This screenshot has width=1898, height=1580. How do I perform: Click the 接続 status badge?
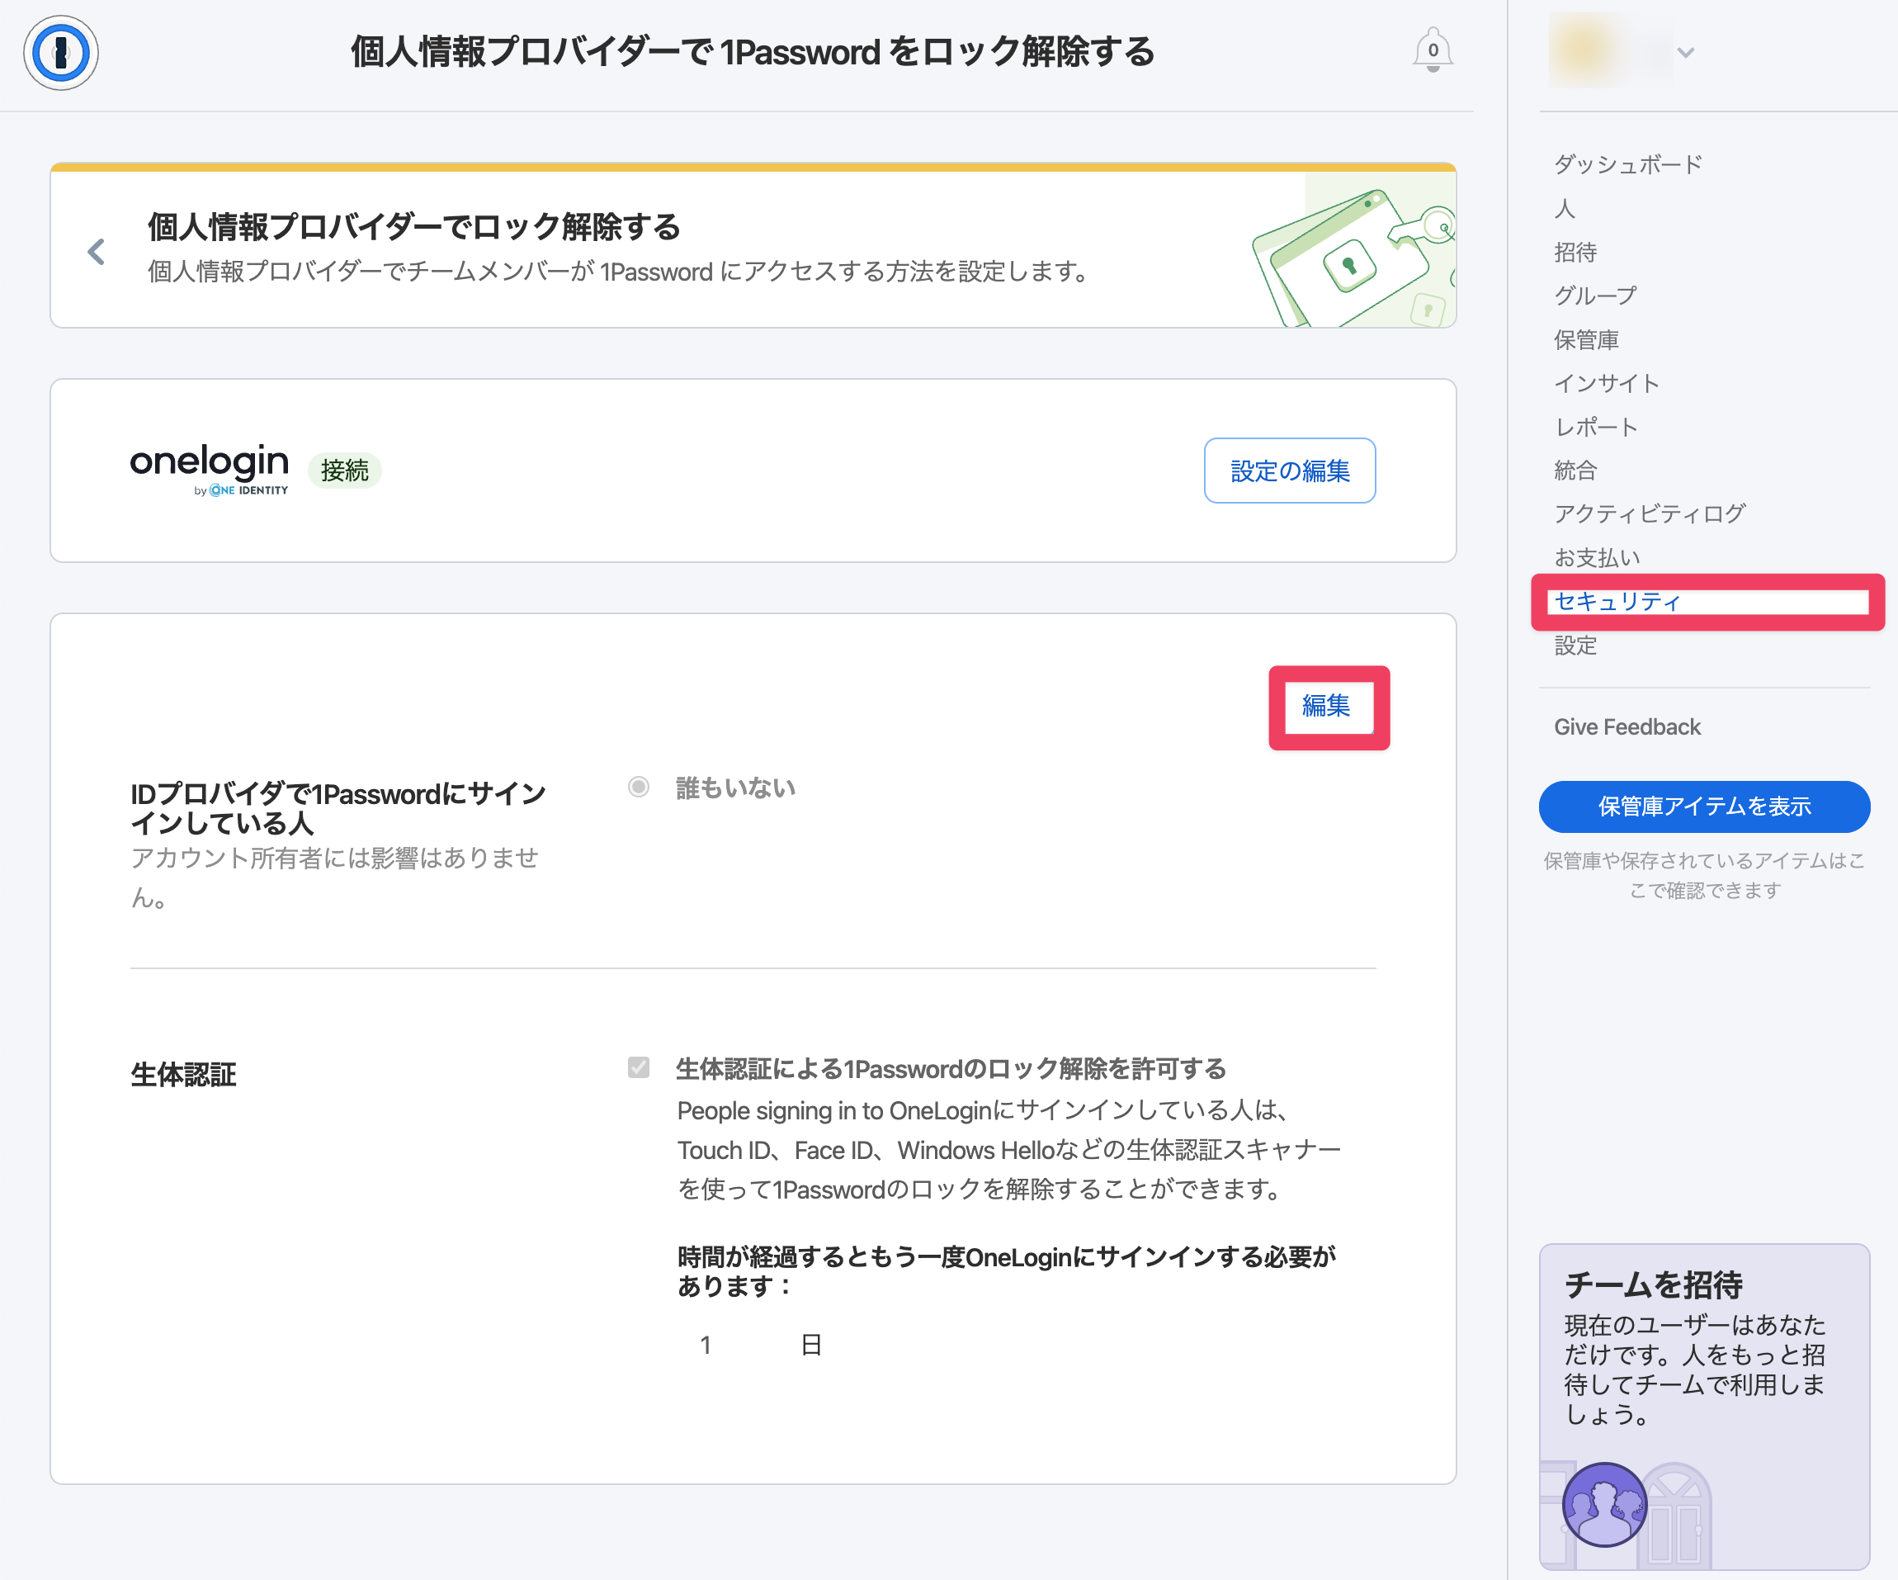coord(344,470)
